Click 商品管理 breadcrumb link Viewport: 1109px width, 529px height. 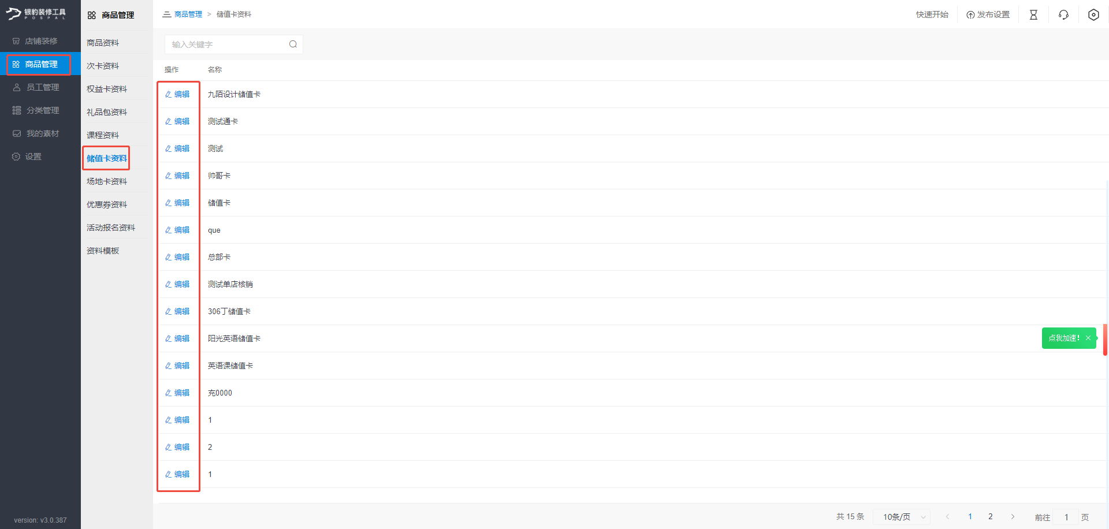(x=188, y=14)
